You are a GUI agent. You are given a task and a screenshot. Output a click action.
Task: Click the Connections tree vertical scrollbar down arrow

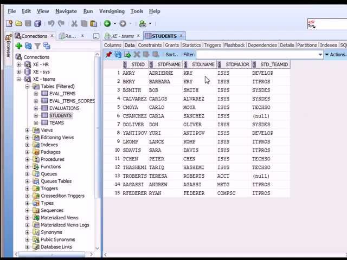click(97, 248)
